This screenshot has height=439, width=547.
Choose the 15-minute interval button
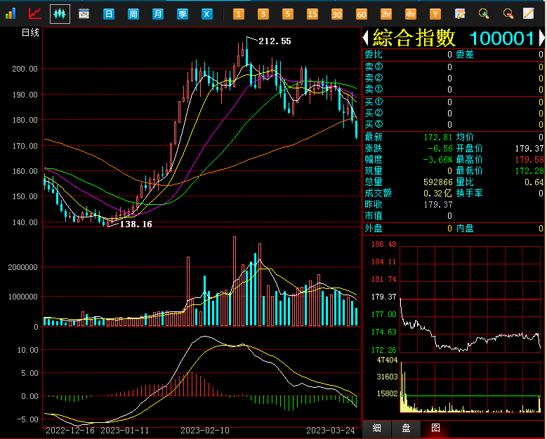click(x=312, y=14)
